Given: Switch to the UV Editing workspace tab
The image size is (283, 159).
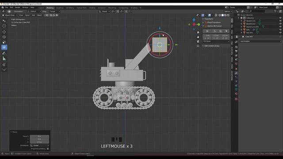Looking at the screenshot, I should click(x=70, y=8).
